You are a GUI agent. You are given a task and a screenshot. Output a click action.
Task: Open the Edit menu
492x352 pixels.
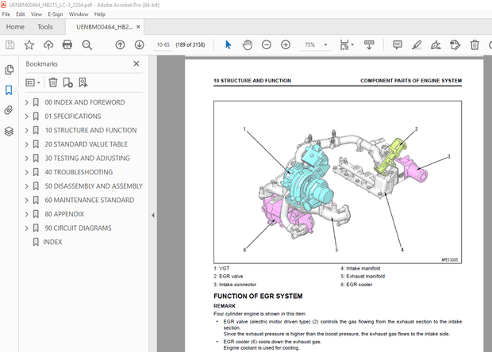tap(21, 14)
